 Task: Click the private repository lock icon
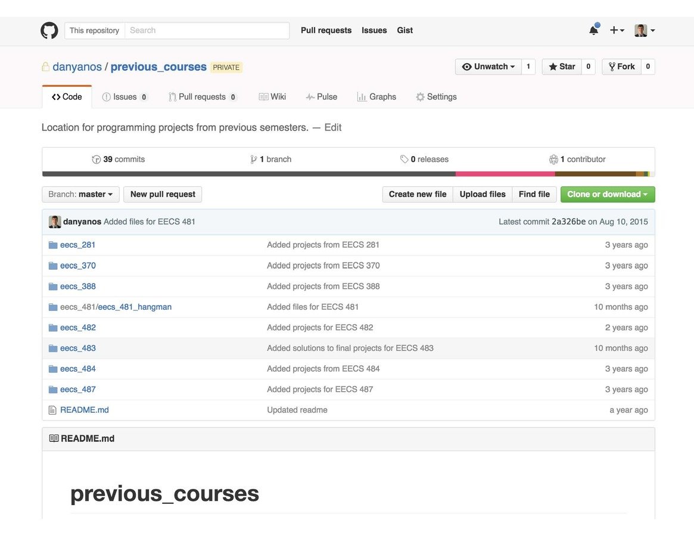45,66
